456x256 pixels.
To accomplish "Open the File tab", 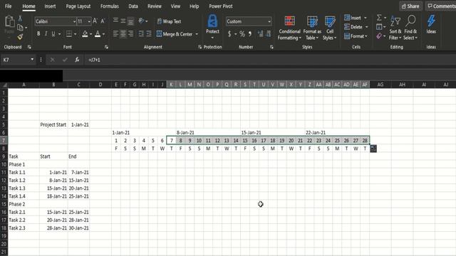I will [8, 6].
